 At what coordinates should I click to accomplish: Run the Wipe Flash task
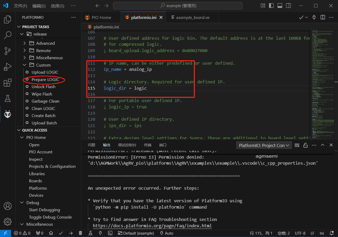coord(42,94)
